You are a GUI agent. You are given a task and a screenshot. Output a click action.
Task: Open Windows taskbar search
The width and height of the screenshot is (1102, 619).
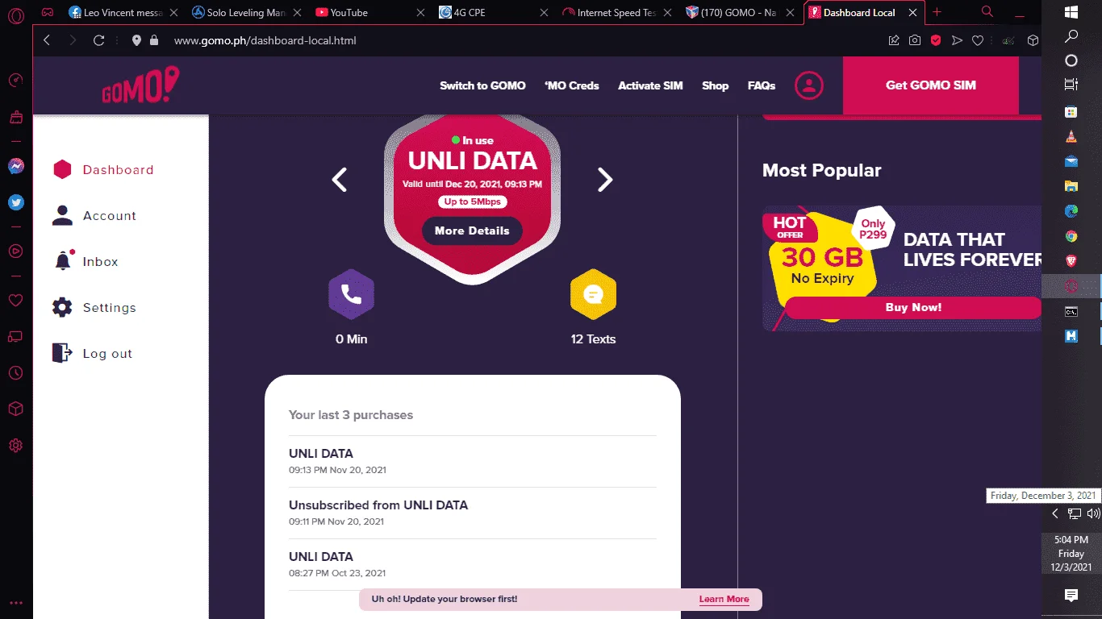click(1071, 36)
